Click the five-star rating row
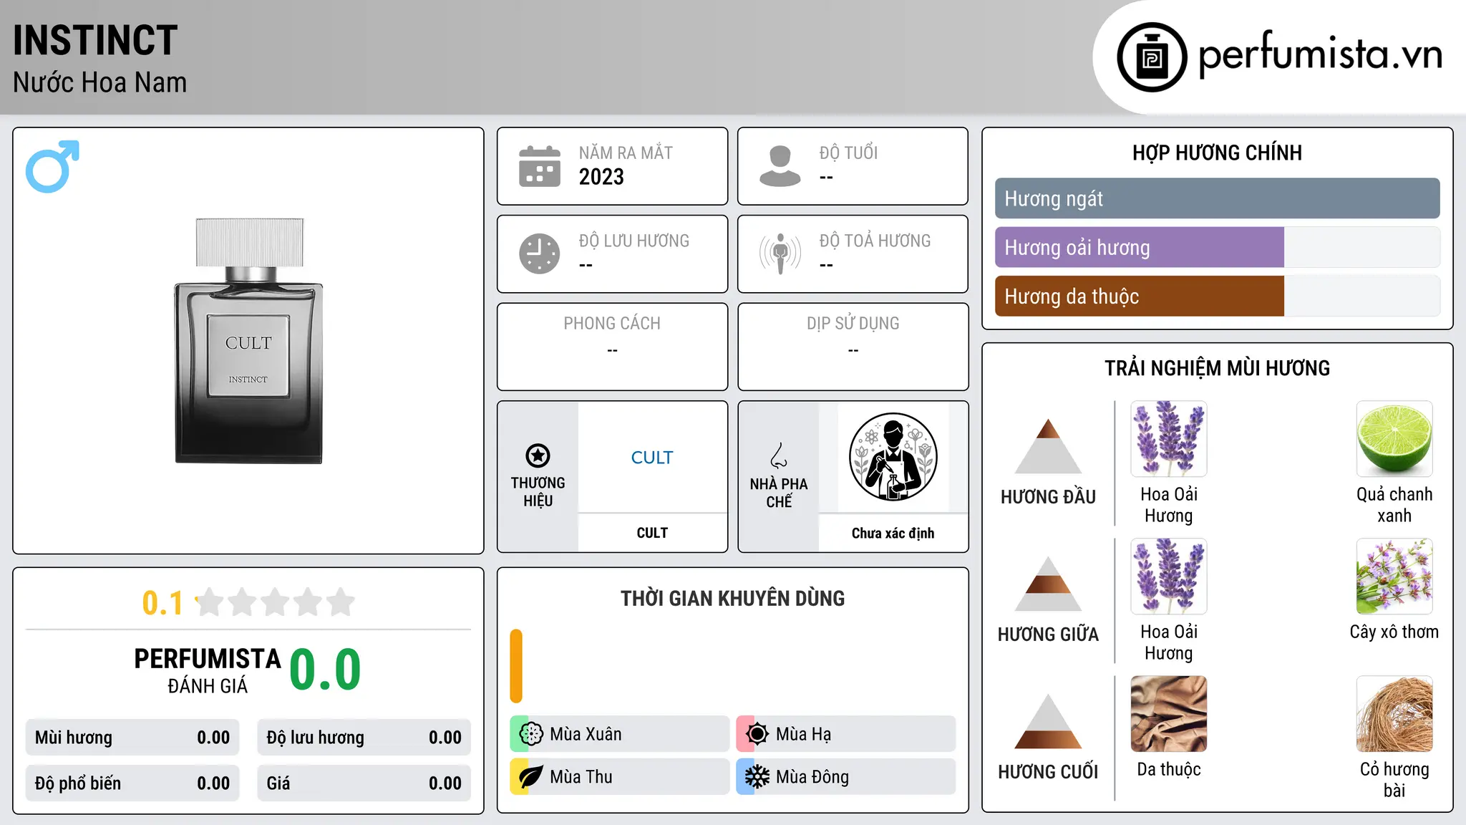The width and height of the screenshot is (1466, 825). [x=276, y=602]
